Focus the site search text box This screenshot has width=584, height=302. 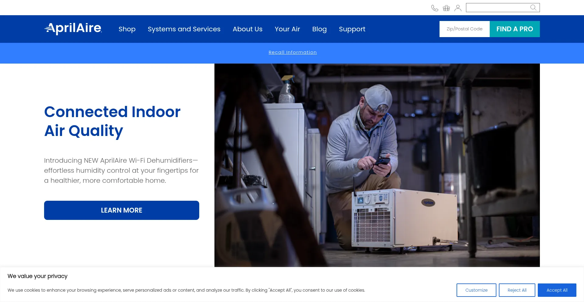click(498, 8)
